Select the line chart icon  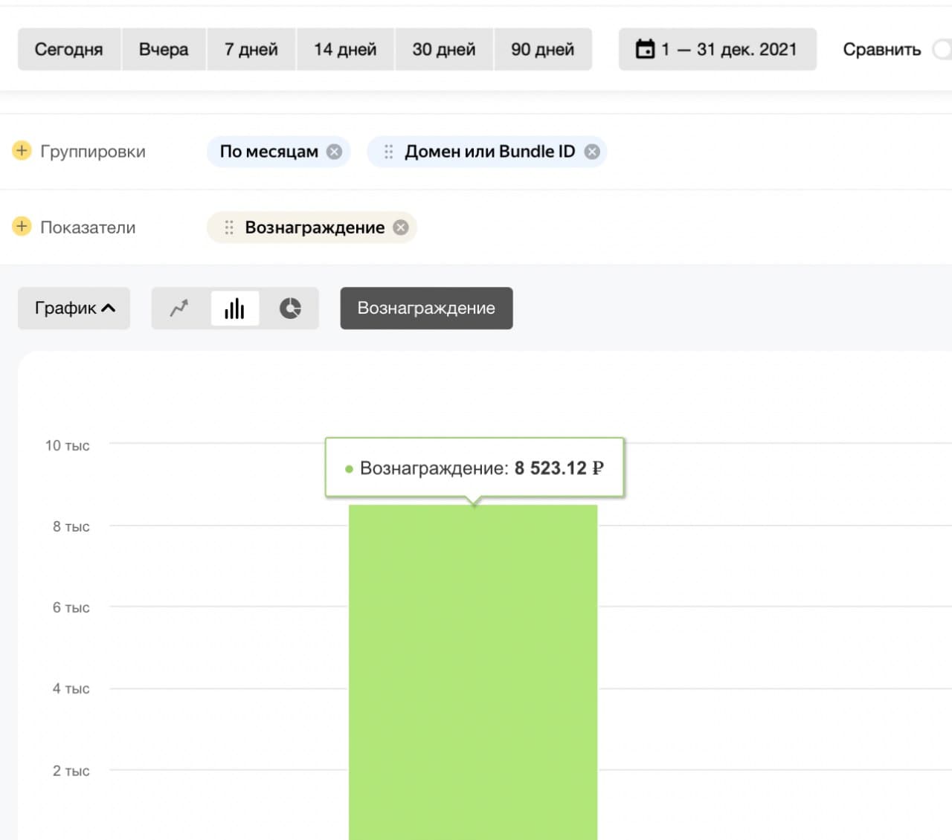pos(179,308)
